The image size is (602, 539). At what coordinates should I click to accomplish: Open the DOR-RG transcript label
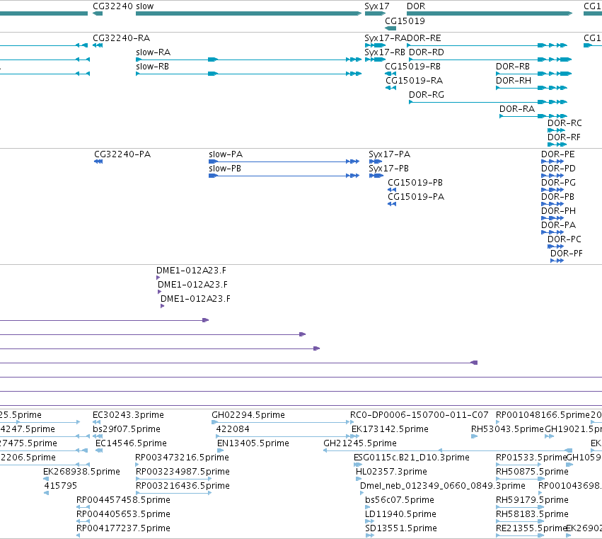pos(427,95)
